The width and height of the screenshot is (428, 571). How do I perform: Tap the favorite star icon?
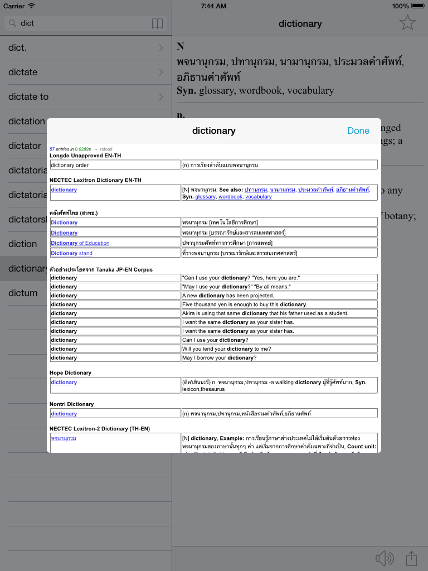tap(407, 23)
